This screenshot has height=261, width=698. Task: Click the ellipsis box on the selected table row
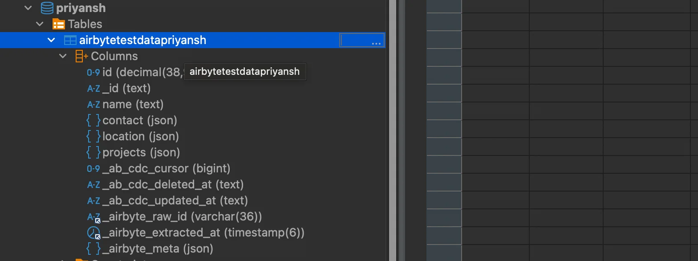(x=361, y=41)
